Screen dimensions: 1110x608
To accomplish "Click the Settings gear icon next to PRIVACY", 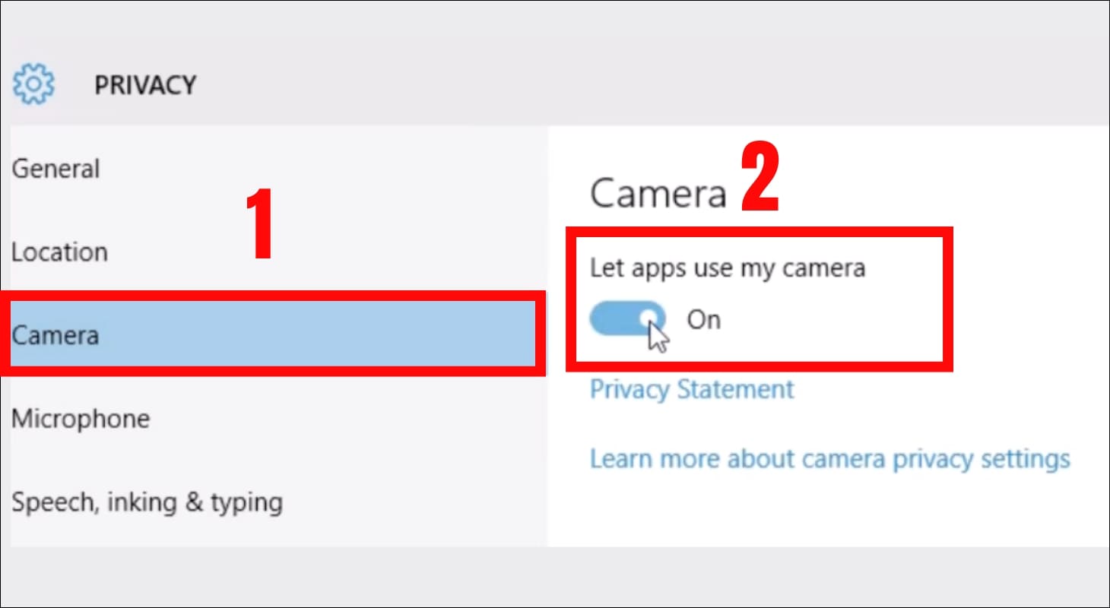I will pos(32,84).
